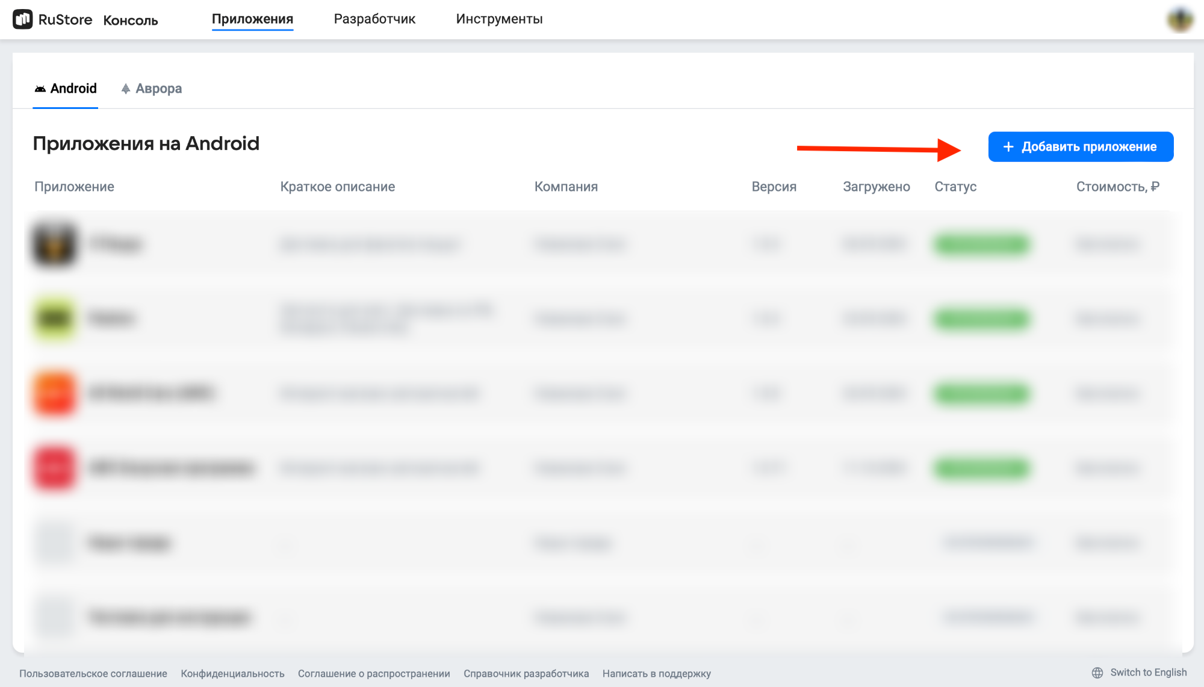Click the Написать в поддержку link
The height and width of the screenshot is (687, 1204).
[x=657, y=673]
